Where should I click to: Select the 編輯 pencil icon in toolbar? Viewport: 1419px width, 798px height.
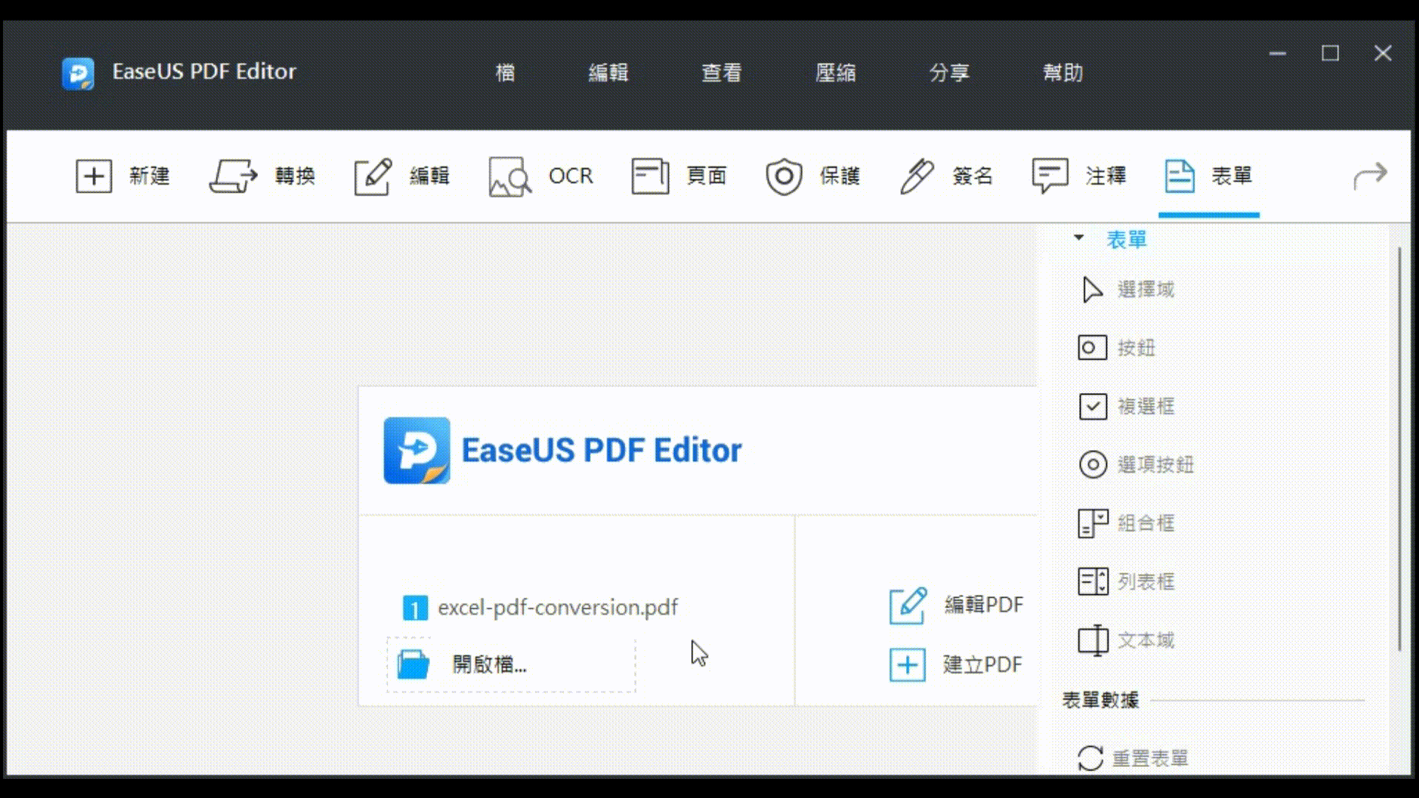pos(373,177)
